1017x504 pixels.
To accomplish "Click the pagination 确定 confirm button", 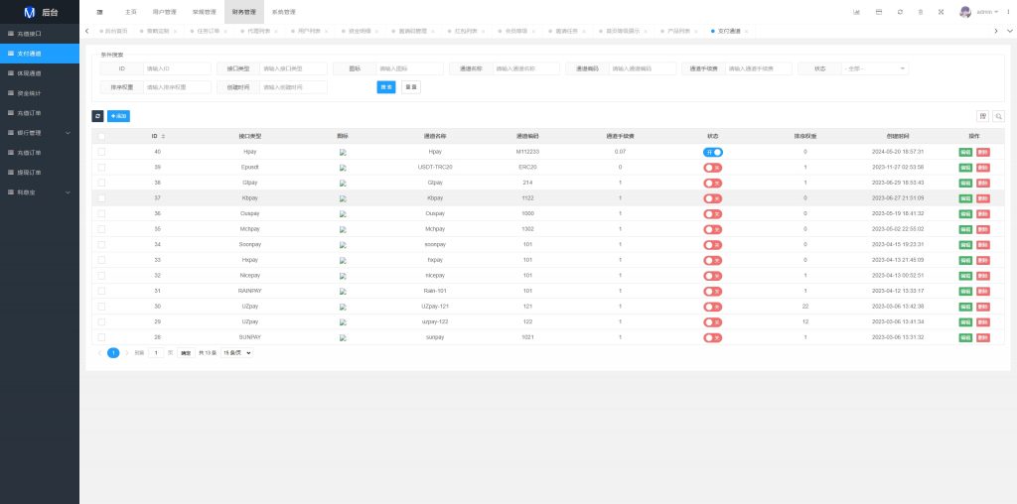I will (186, 353).
